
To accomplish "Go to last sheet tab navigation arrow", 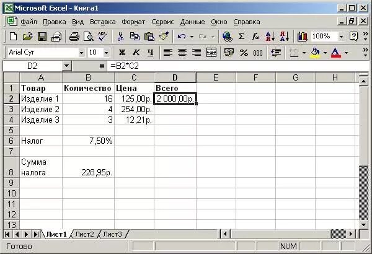I will (x=36, y=234).
